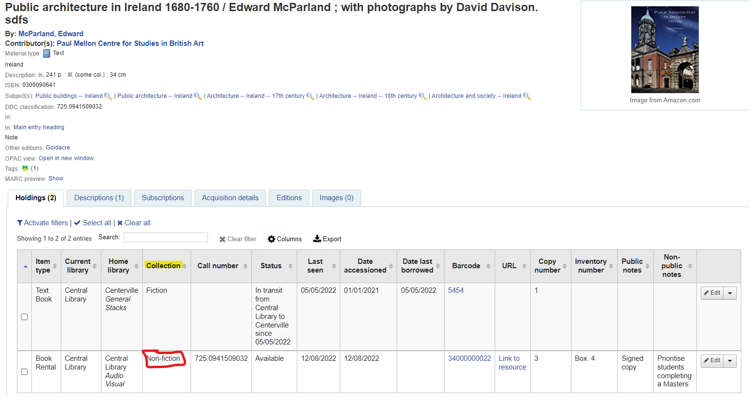
Task: Click the Export download icon
Action: coord(317,239)
